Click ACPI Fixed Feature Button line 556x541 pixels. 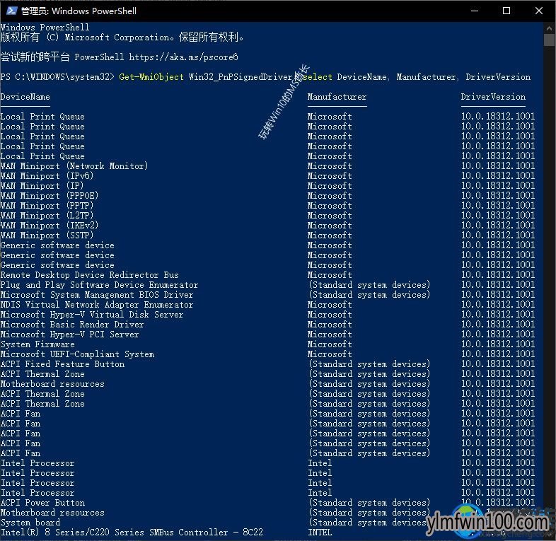coord(62,364)
